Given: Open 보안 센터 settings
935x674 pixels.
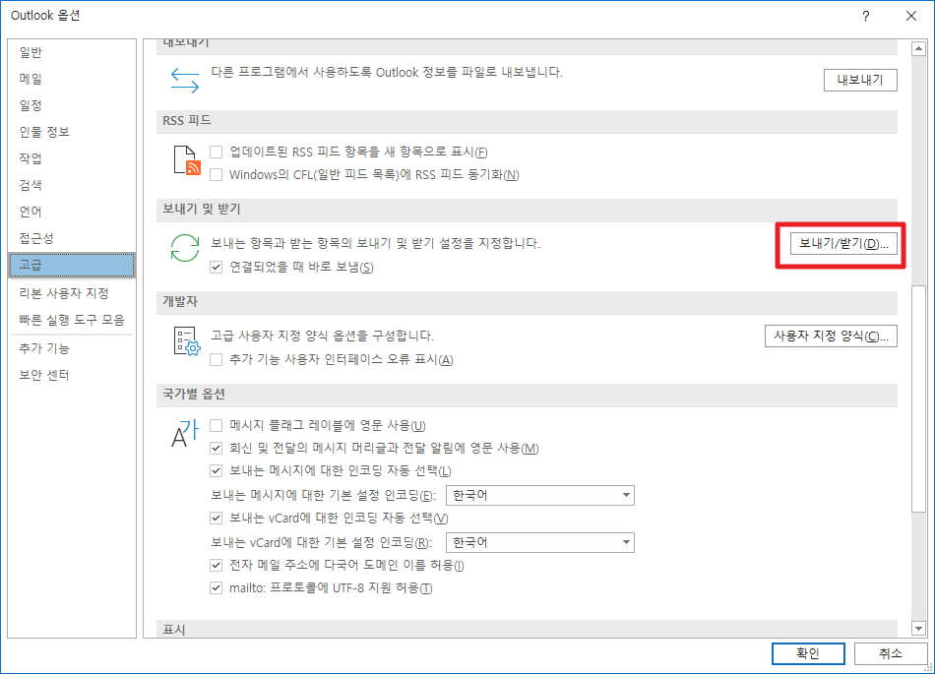Looking at the screenshot, I should tap(72, 375).
